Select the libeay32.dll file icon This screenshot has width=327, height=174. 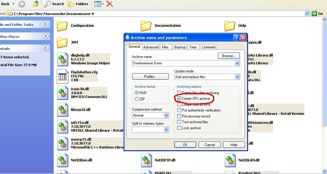[x=62, y=110]
